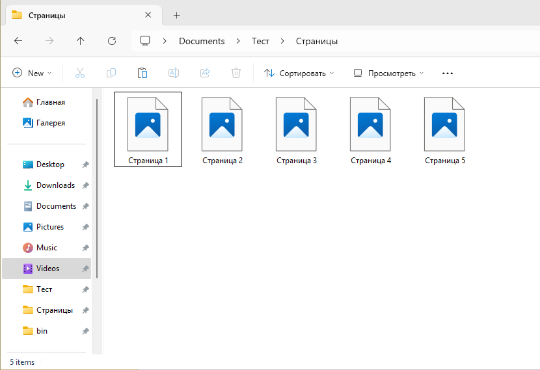The height and width of the screenshot is (370, 540).
Task: Go up one folder level
Action: coord(81,41)
